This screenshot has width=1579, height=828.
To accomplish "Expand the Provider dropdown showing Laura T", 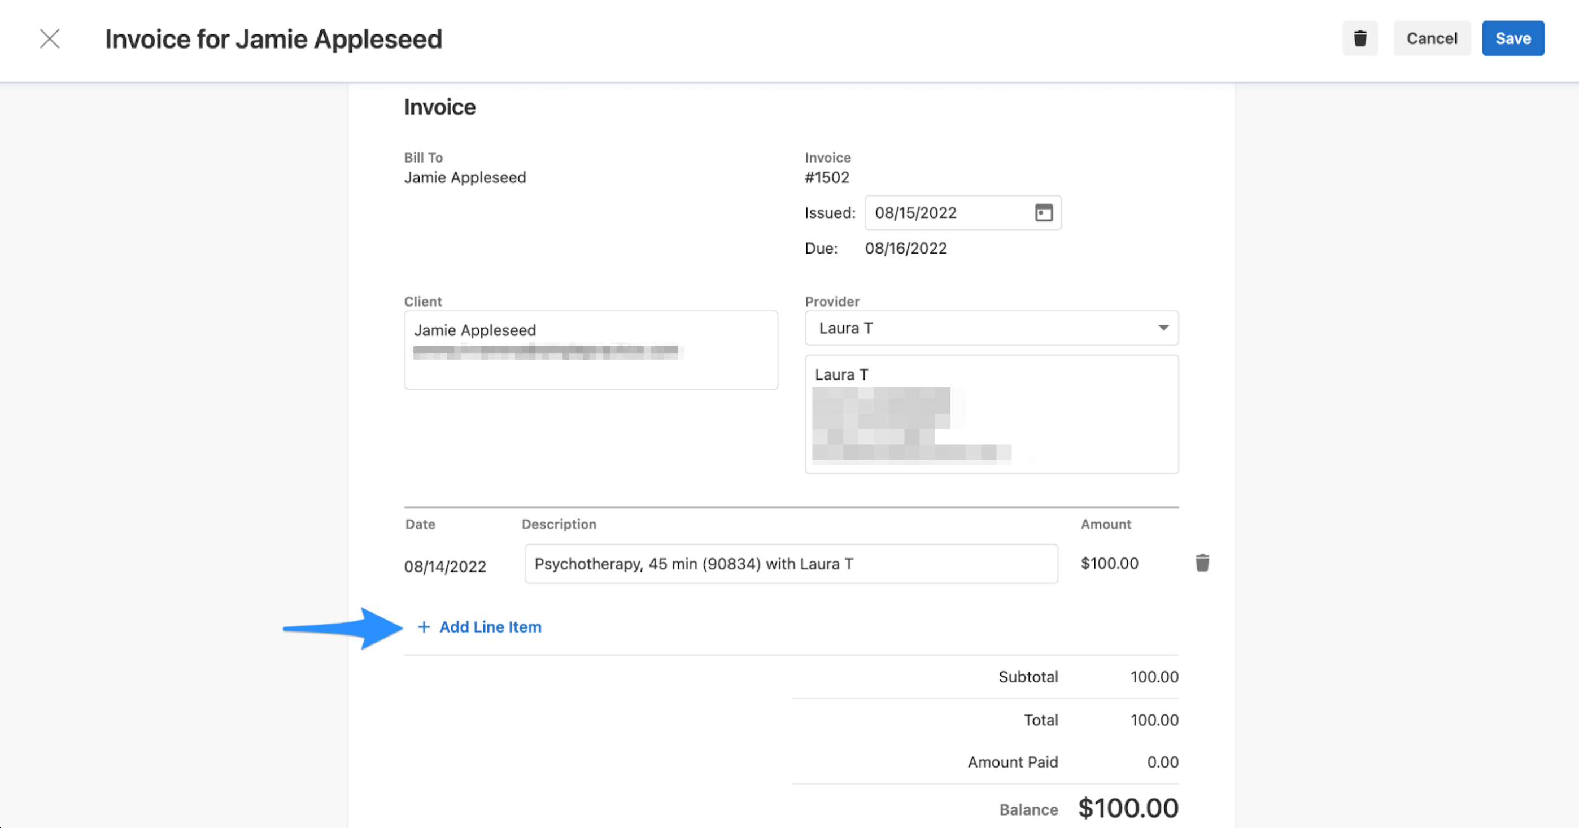I will click(991, 328).
